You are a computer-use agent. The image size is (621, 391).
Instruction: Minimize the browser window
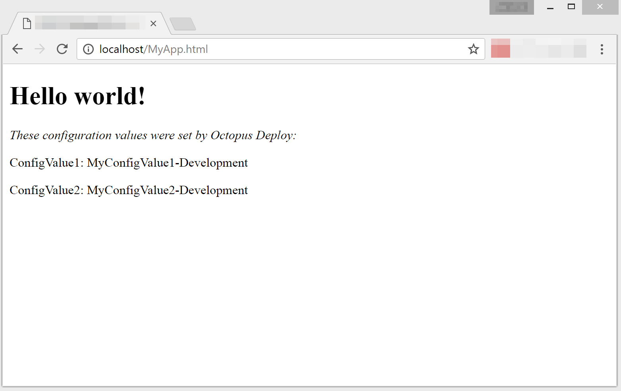550,7
